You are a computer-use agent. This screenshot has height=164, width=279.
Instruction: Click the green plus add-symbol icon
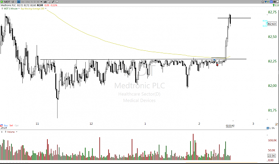(2, 2)
